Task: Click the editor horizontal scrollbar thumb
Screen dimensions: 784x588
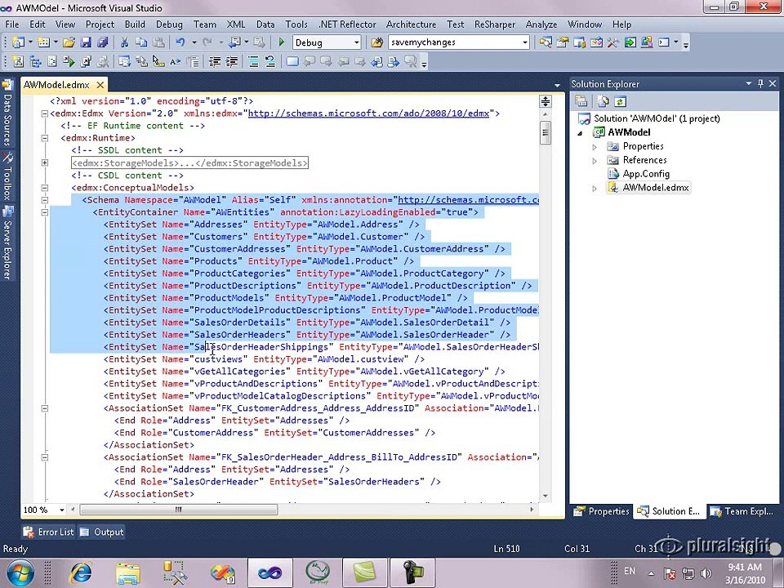Action: (x=179, y=510)
